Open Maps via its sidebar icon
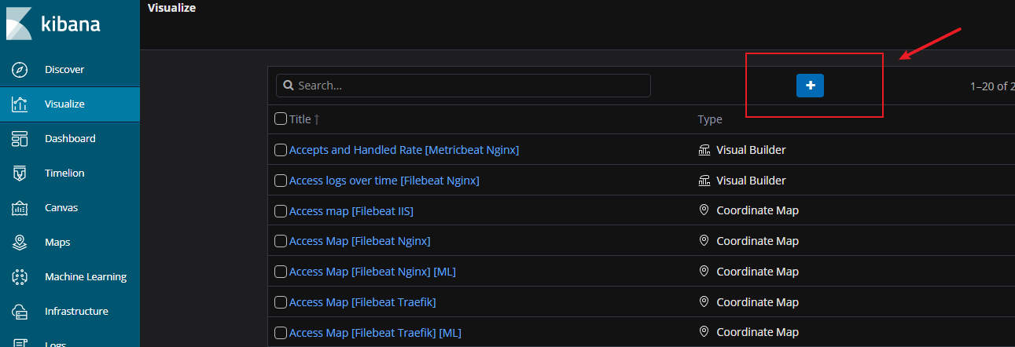Image resolution: width=1015 pixels, height=347 pixels. click(20, 243)
